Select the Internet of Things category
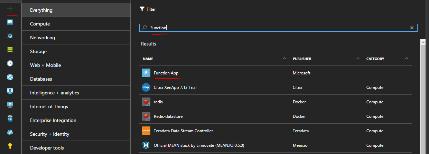The image size is (429, 154). pyautogui.click(x=49, y=106)
